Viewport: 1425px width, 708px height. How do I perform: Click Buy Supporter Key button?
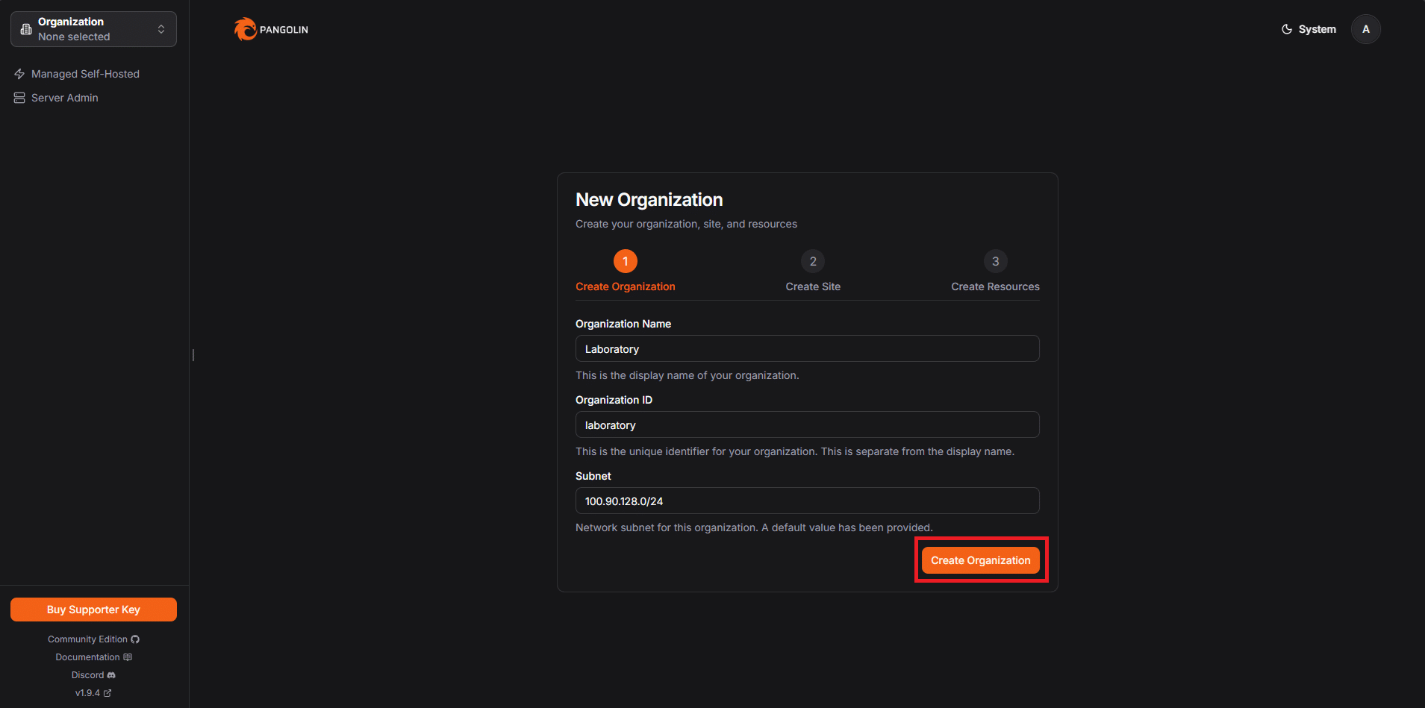[x=93, y=610]
